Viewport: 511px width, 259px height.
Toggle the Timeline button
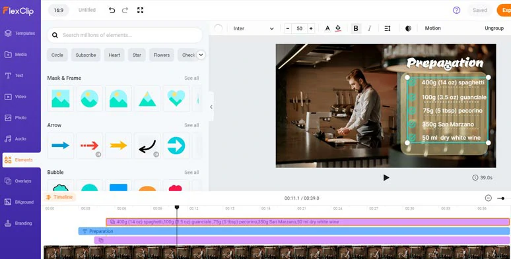pos(59,197)
